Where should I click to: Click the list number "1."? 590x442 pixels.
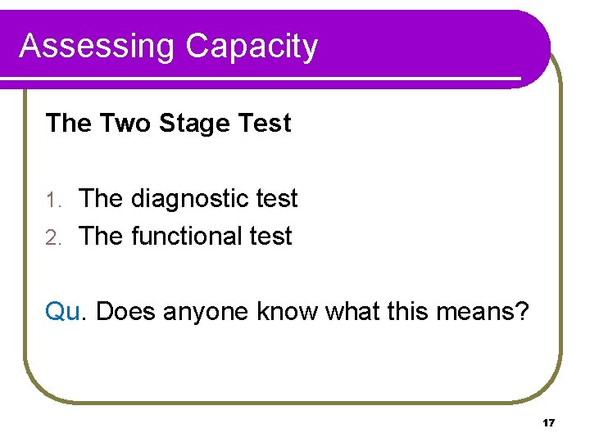[53, 200]
